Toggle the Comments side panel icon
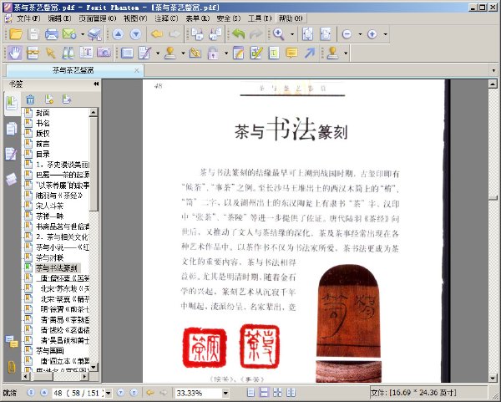The width and height of the screenshot is (501, 402). (12, 341)
